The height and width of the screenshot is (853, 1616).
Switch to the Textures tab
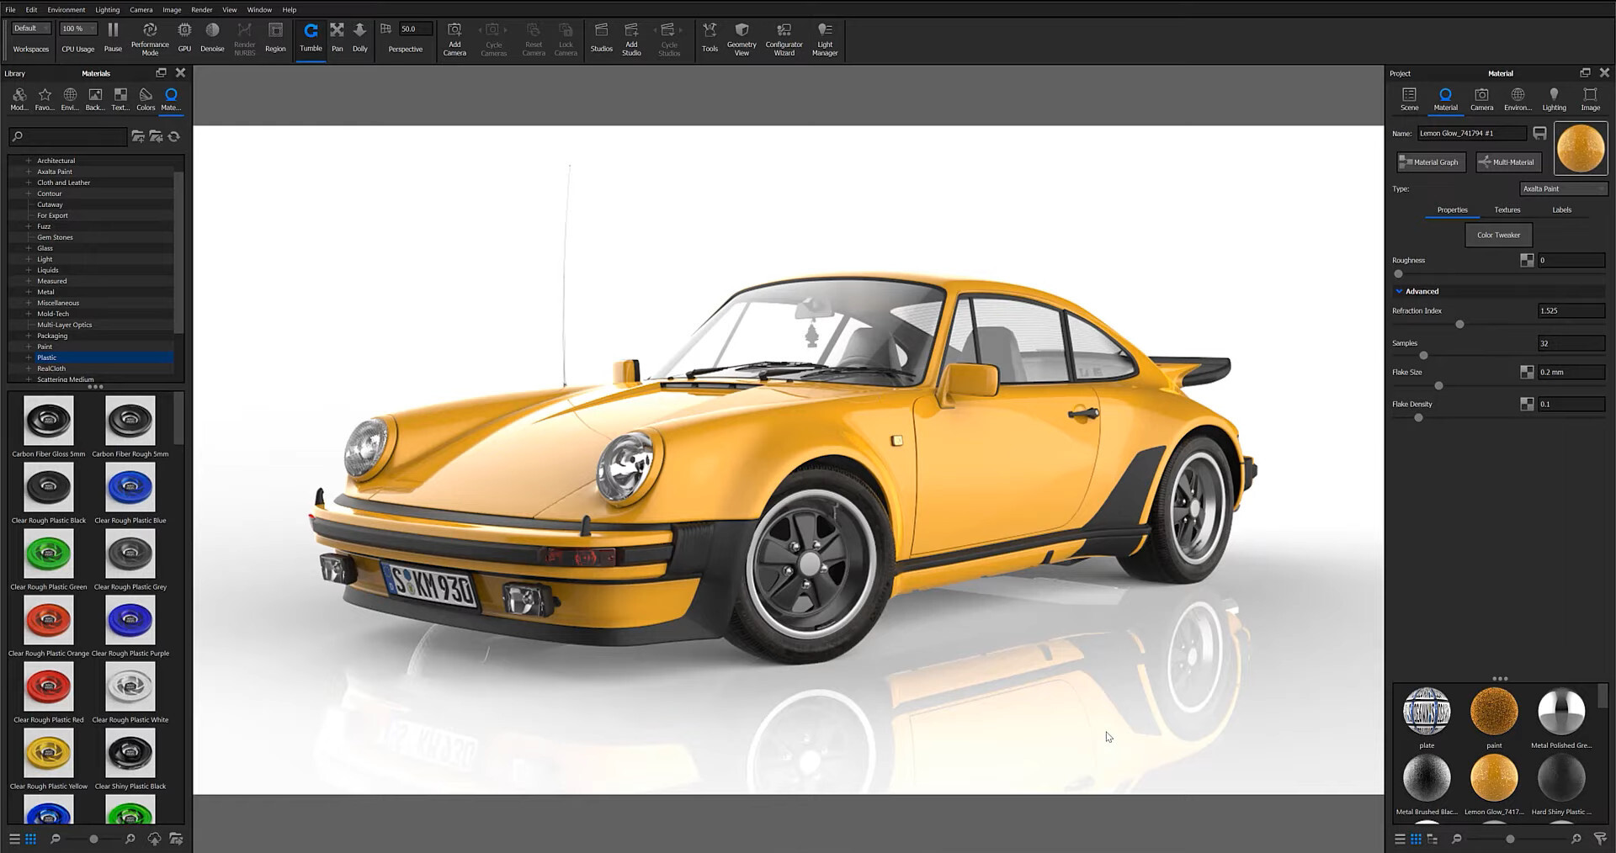point(1507,209)
